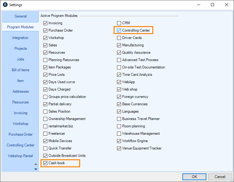Open the General settings tab

pos(21,16)
